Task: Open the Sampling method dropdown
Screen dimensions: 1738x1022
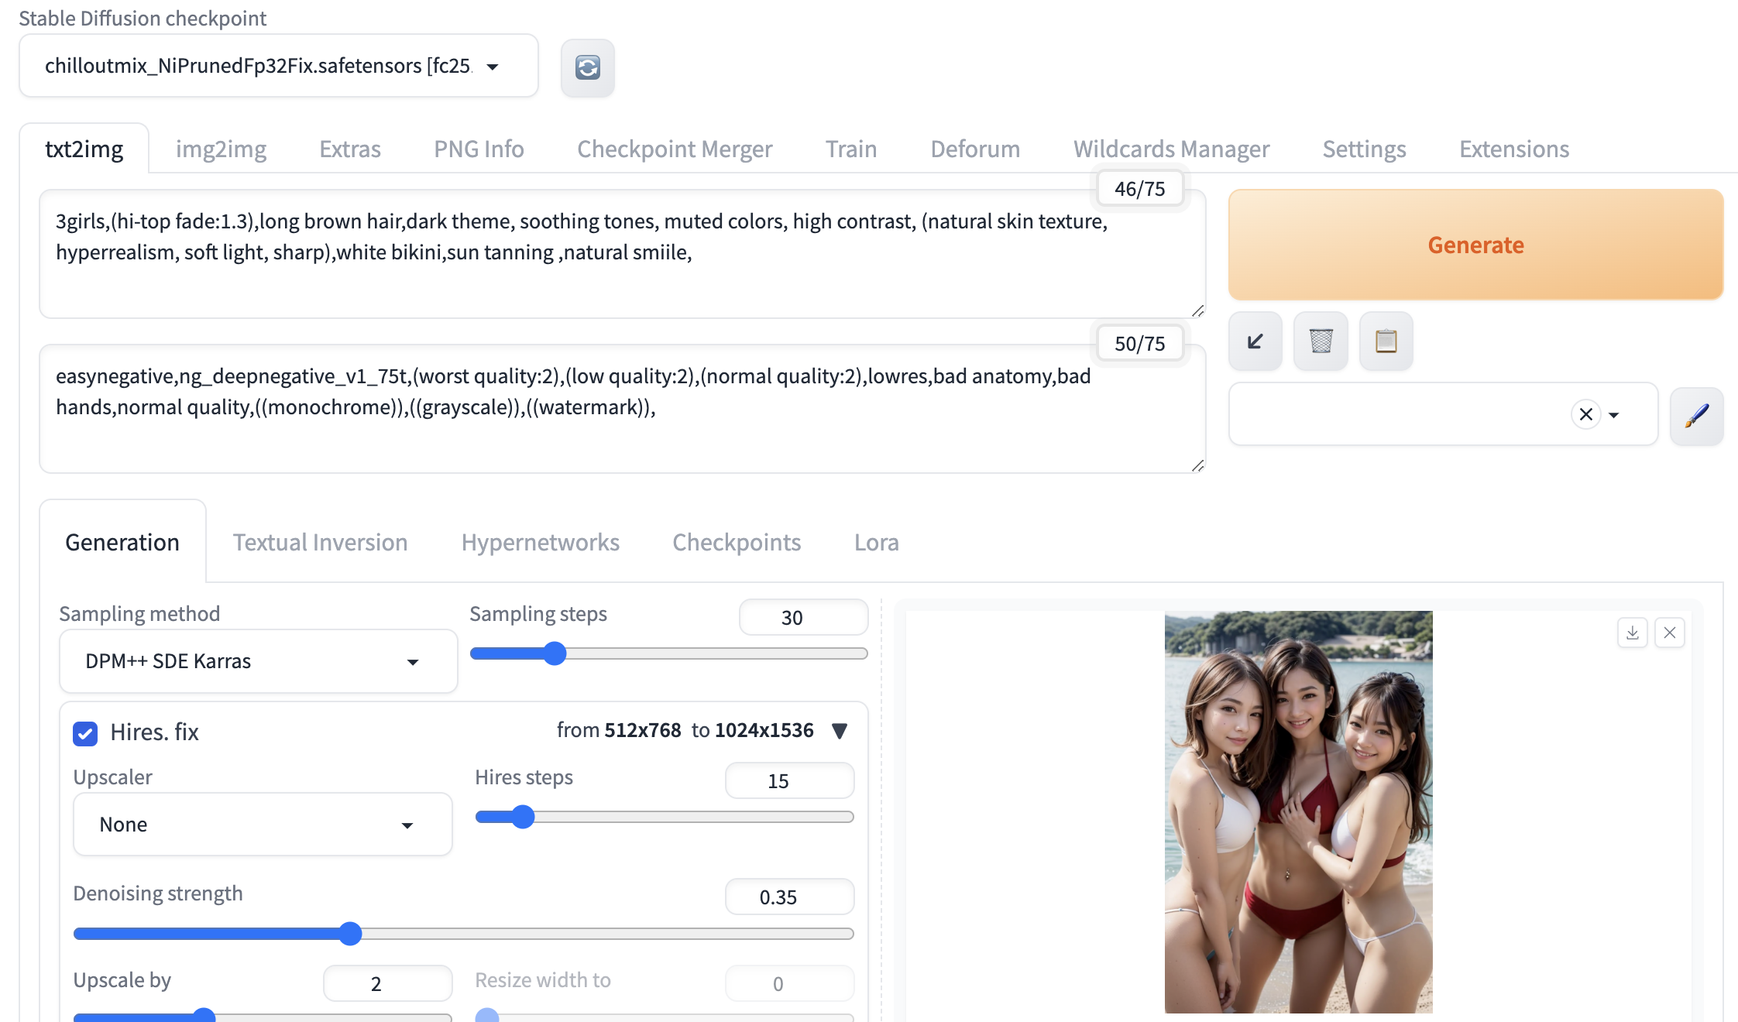Action: point(259,661)
